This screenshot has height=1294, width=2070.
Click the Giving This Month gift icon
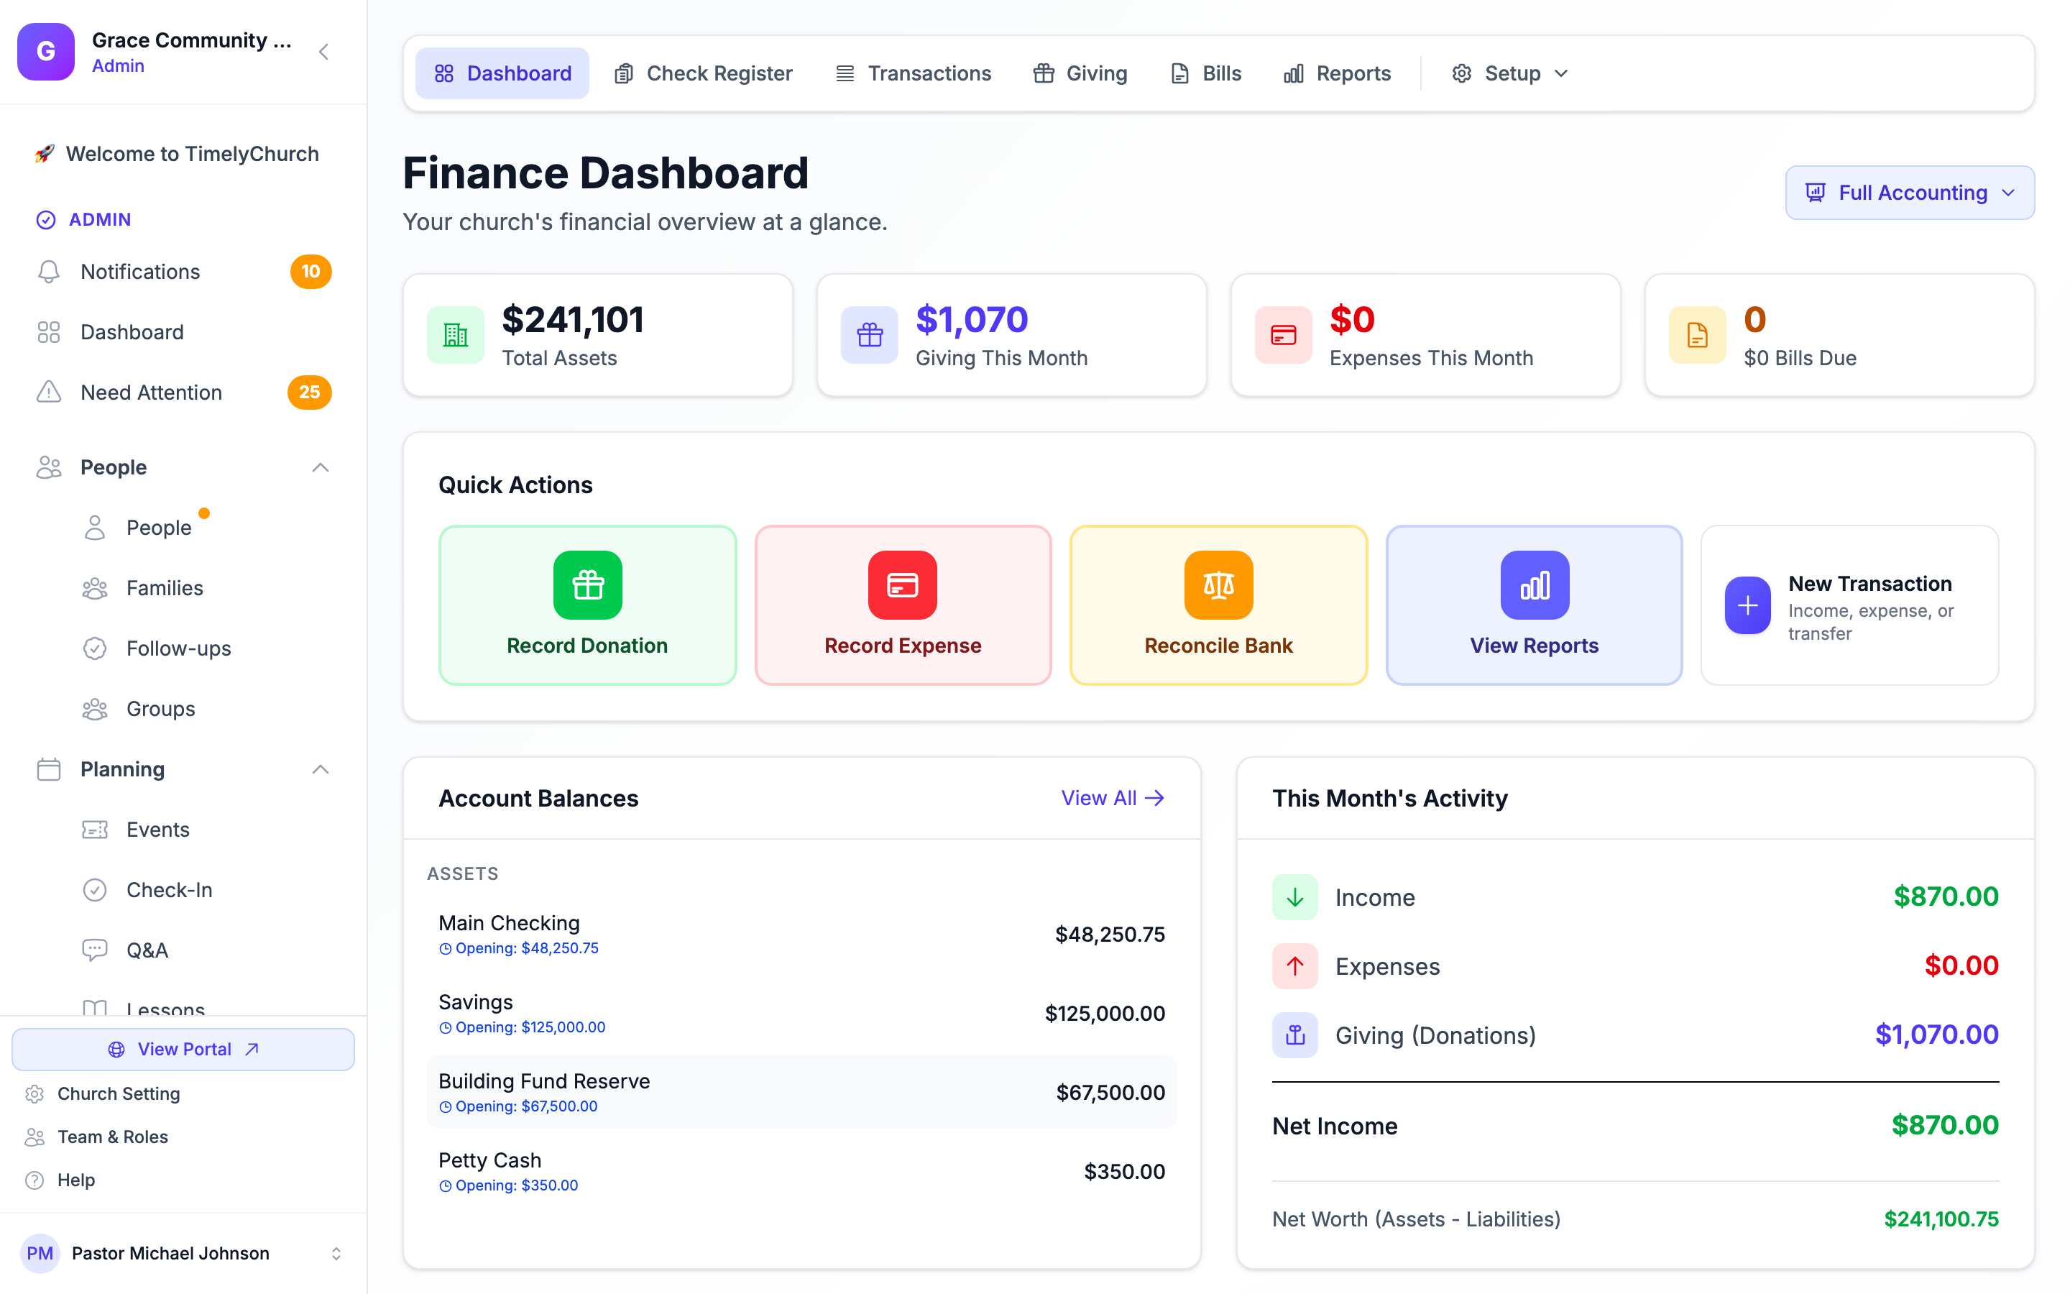point(870,334)
